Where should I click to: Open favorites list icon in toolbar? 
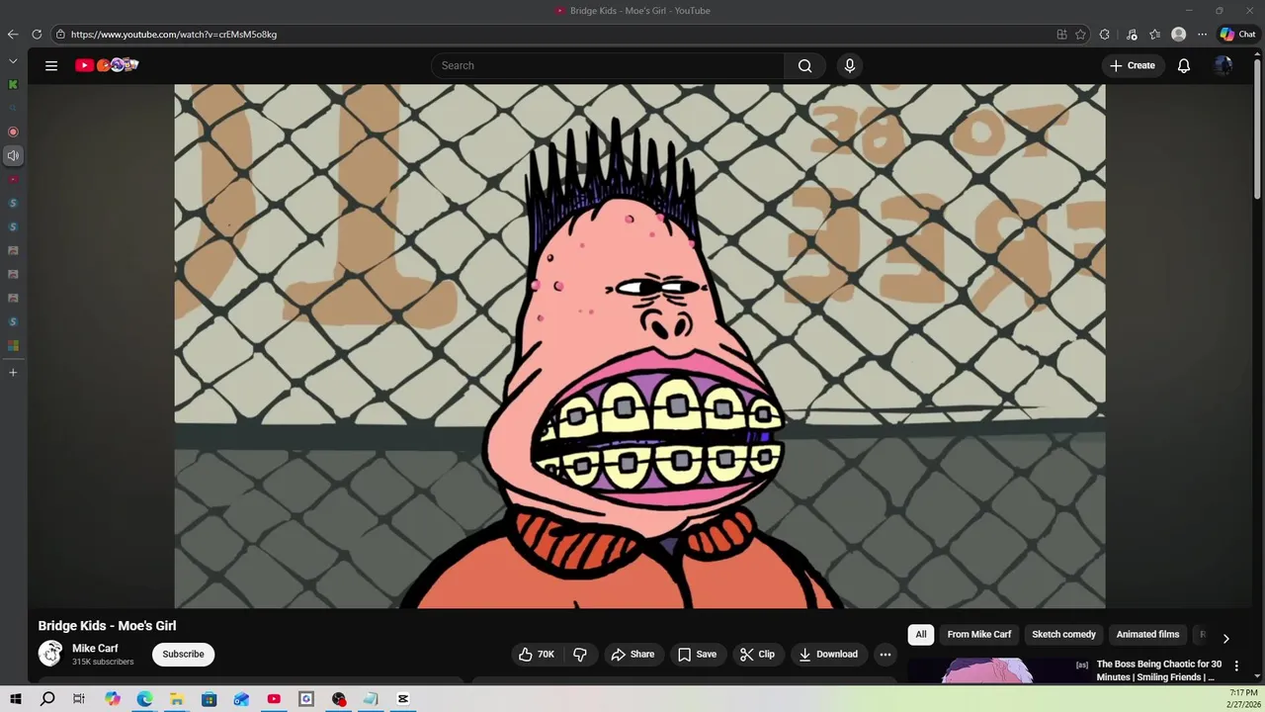[x=1155, y=34]
